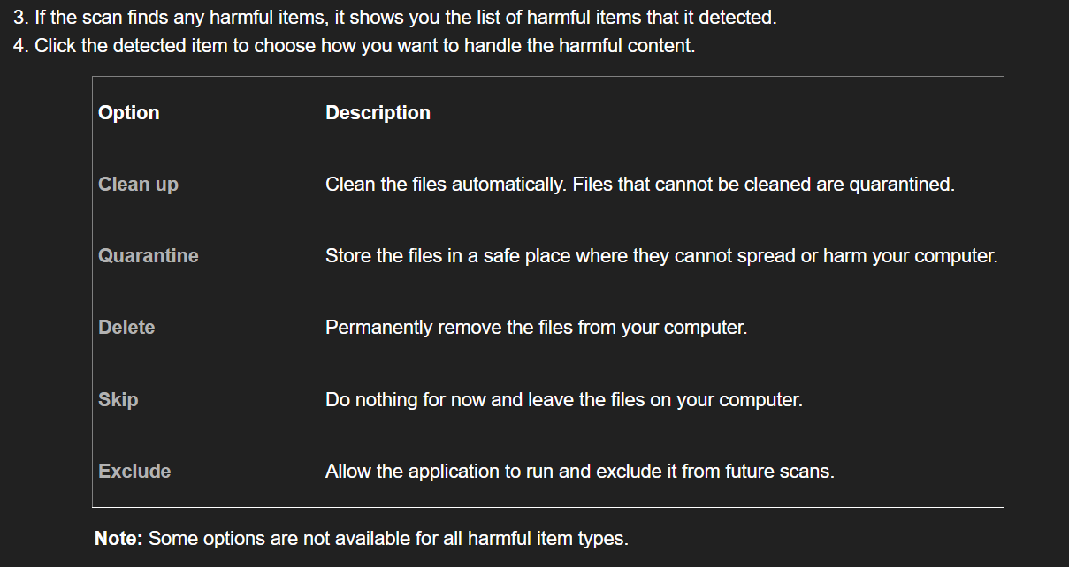Viewport: 1069px width, 567px height.
Task: Select the "Quarantine" option term
Action: [149, 256]
